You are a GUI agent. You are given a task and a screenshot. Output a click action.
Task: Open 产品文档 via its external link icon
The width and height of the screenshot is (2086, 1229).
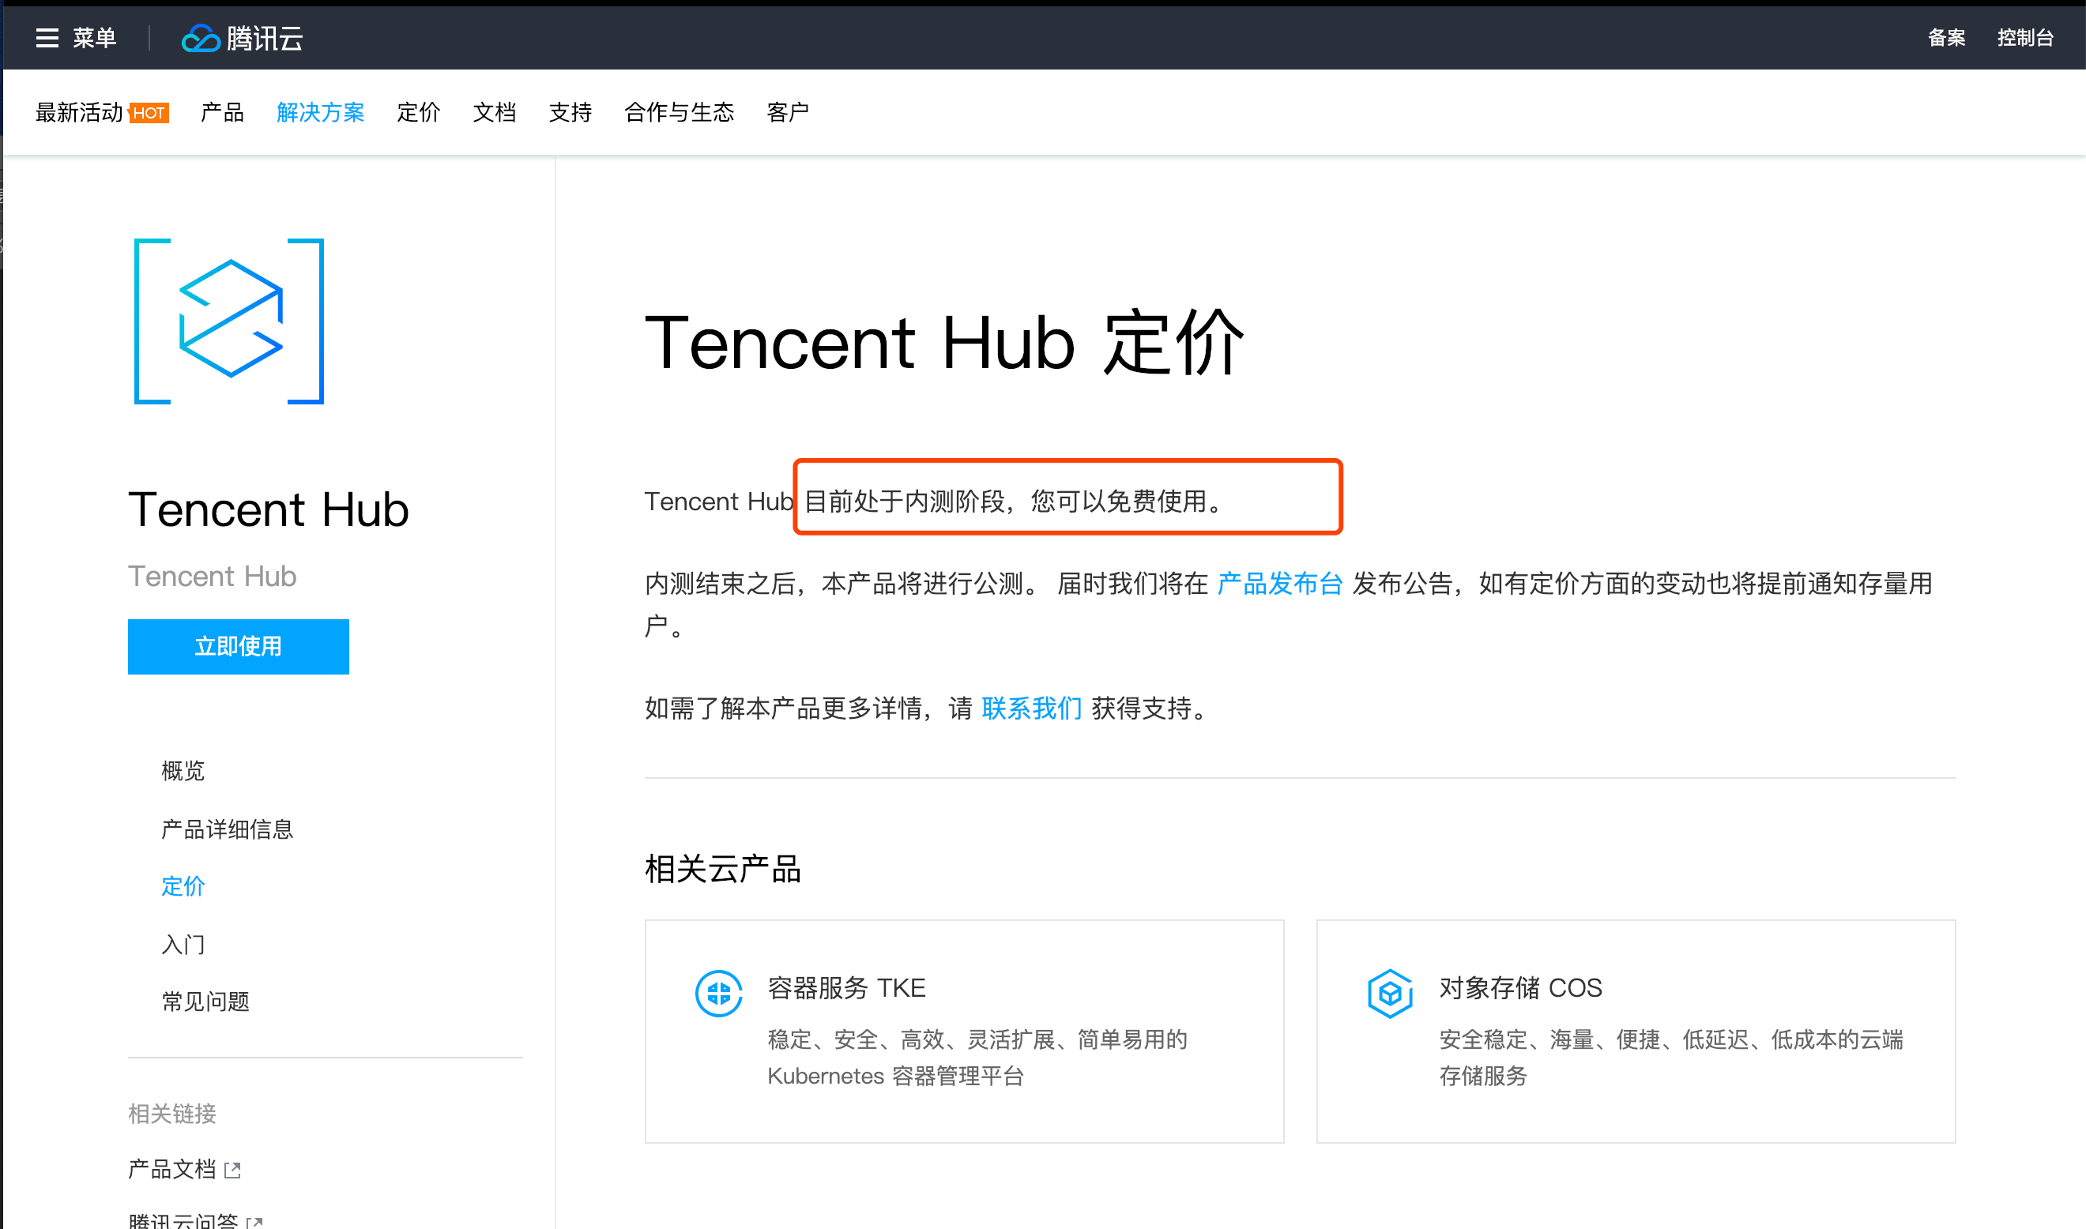tap(234, 1170)
